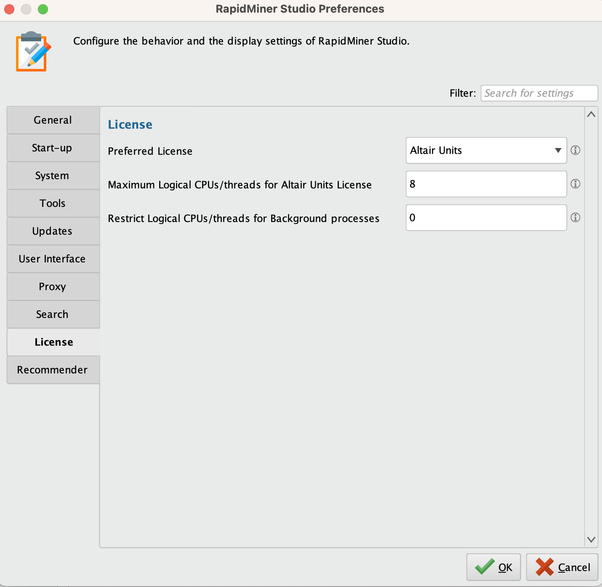Click info icon for Maximum Logical CPUs setting
Screen dimensions: 602x587
pyautogui.click(x=575, y=184)
